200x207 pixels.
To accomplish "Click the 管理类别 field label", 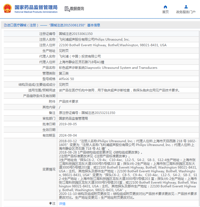I will (x=49, y=73).
